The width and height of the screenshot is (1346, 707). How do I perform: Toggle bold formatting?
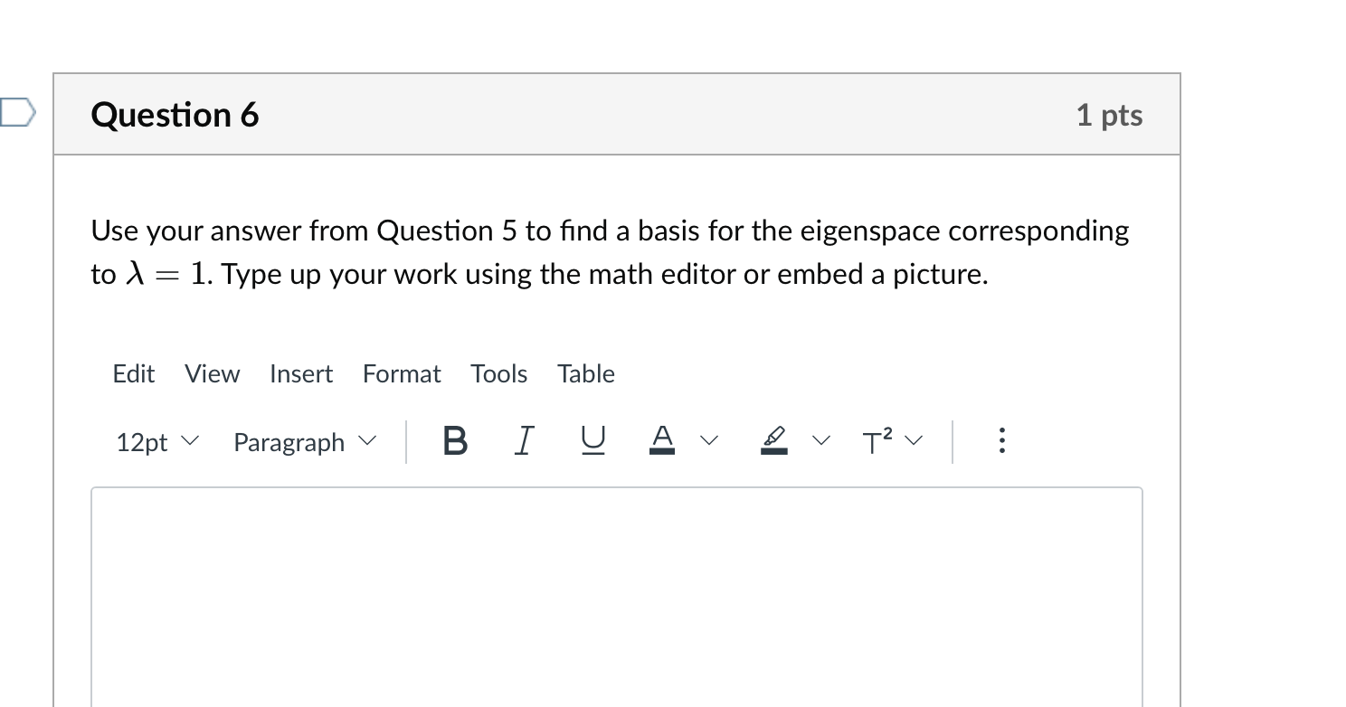click(x=455, y=441)
